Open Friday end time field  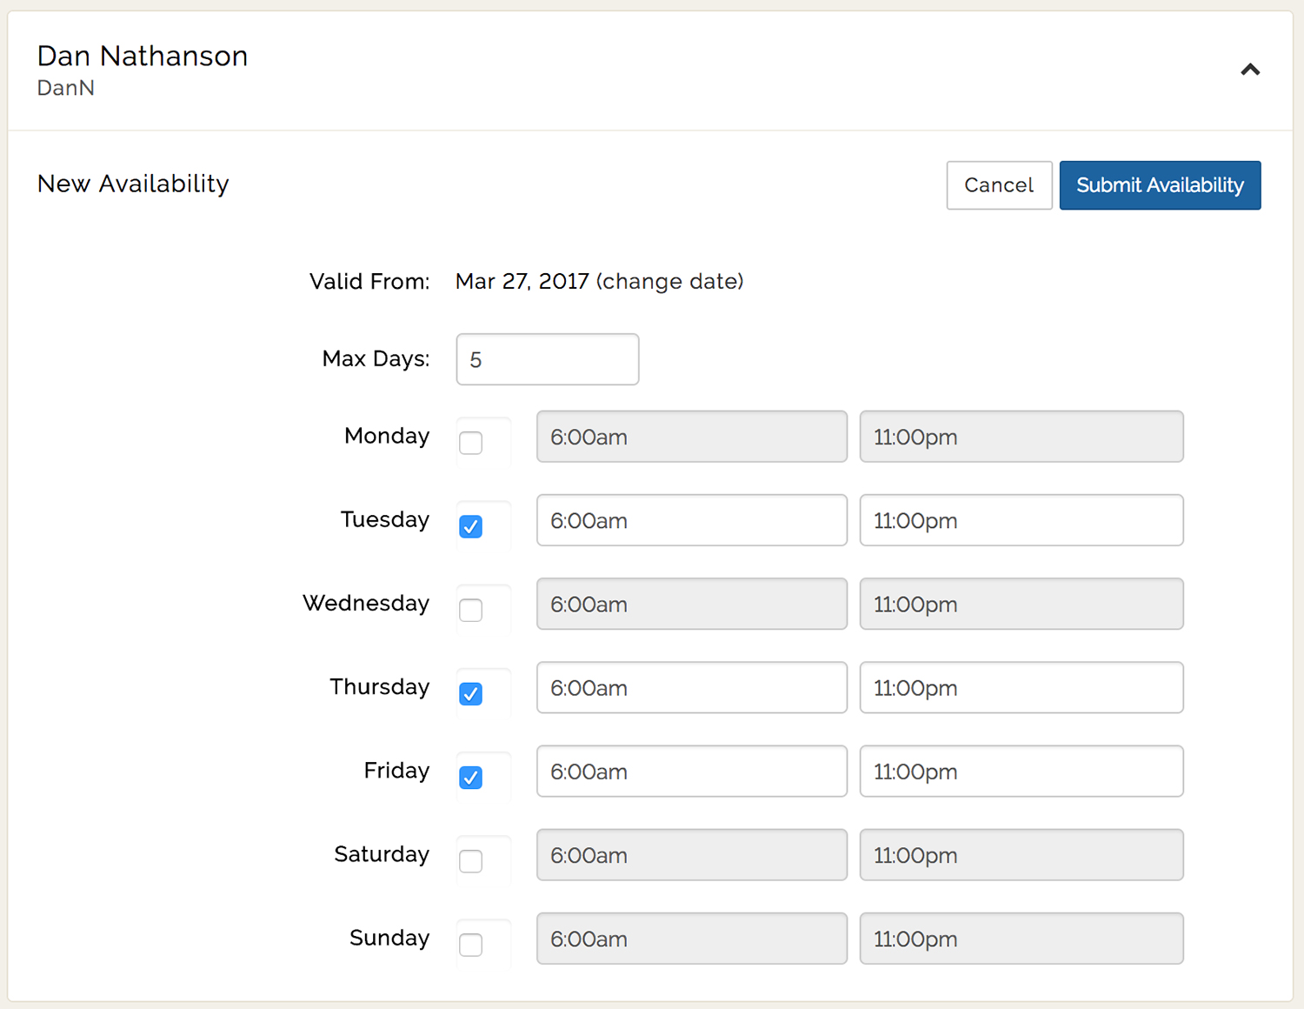click(1021, 771)
